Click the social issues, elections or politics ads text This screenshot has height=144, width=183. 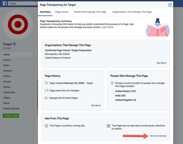(138, 127)
